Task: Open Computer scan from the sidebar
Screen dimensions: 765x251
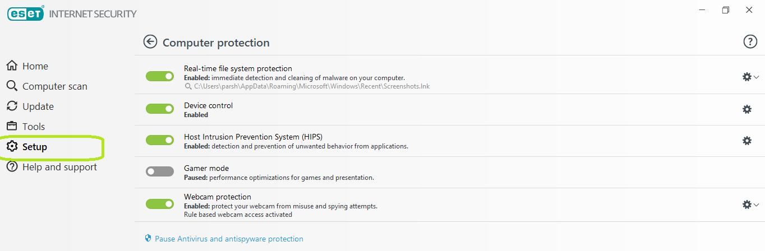Action: [x=54, y=86]
